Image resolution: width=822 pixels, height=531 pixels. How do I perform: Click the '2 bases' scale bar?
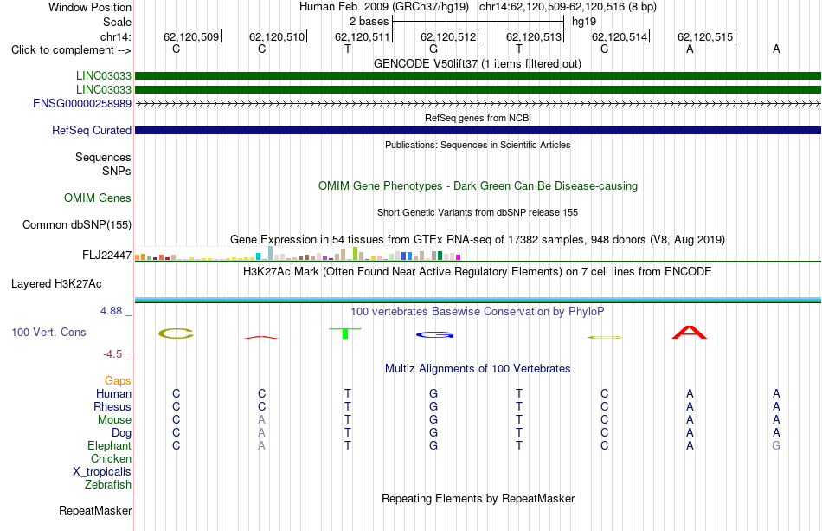[478, 22]
